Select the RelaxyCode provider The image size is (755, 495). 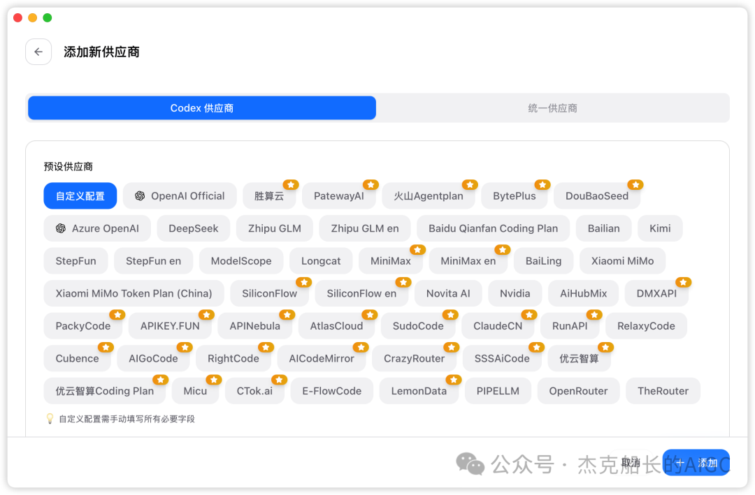coord(646,325)
